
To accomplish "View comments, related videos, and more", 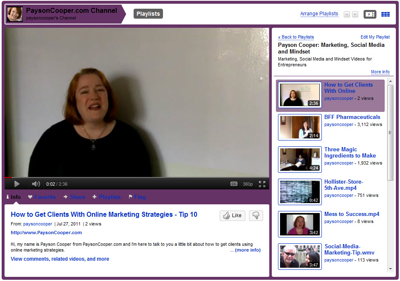I will click(60, 259).
